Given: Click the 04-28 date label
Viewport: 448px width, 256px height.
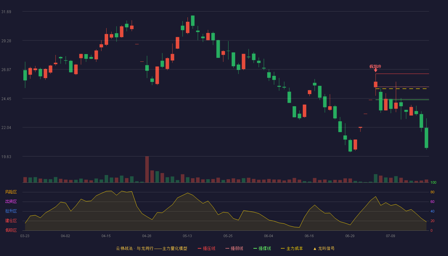Looking at the screenshot, I should [x=147, y=236].
